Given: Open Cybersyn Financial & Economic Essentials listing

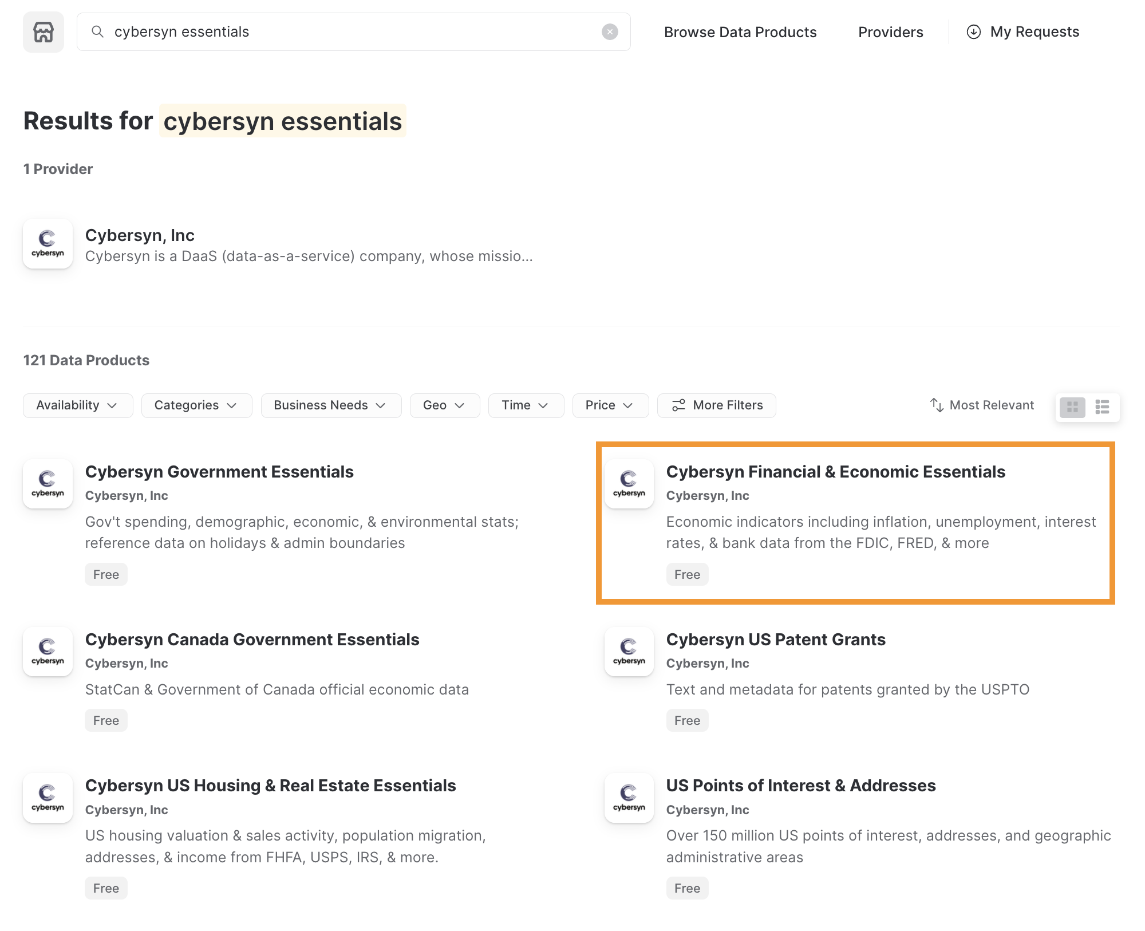Looking at the screenshot, I should pyautogui.click(x=835, y=472).
